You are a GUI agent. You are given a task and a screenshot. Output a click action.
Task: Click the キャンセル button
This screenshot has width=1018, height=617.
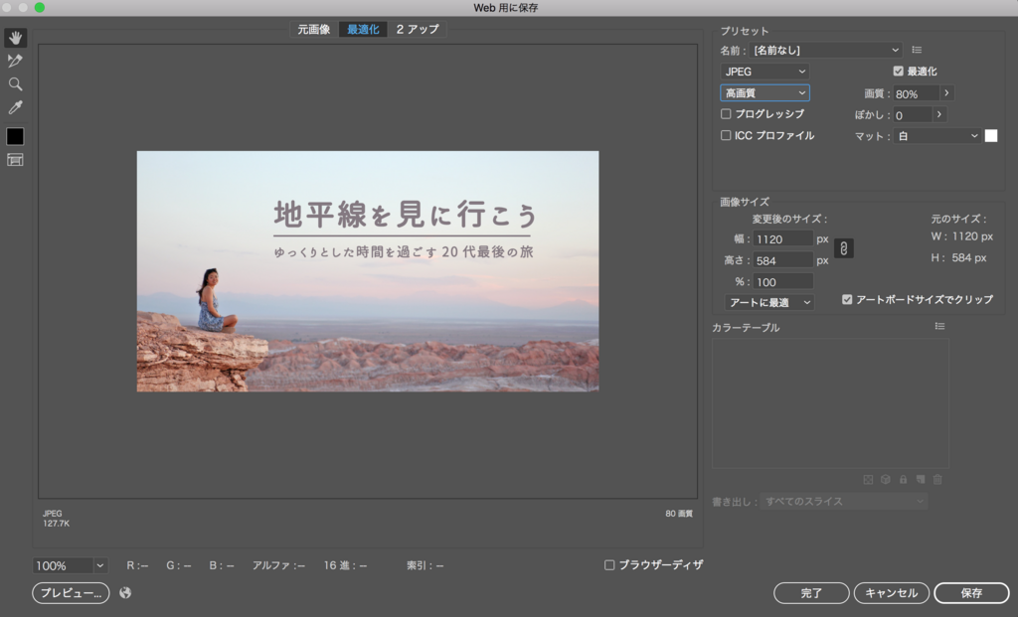tap(892, 592)
